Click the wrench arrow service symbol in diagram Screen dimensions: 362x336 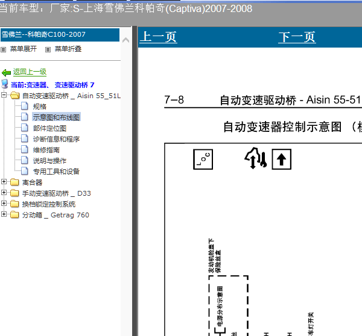tap(256, 158)
